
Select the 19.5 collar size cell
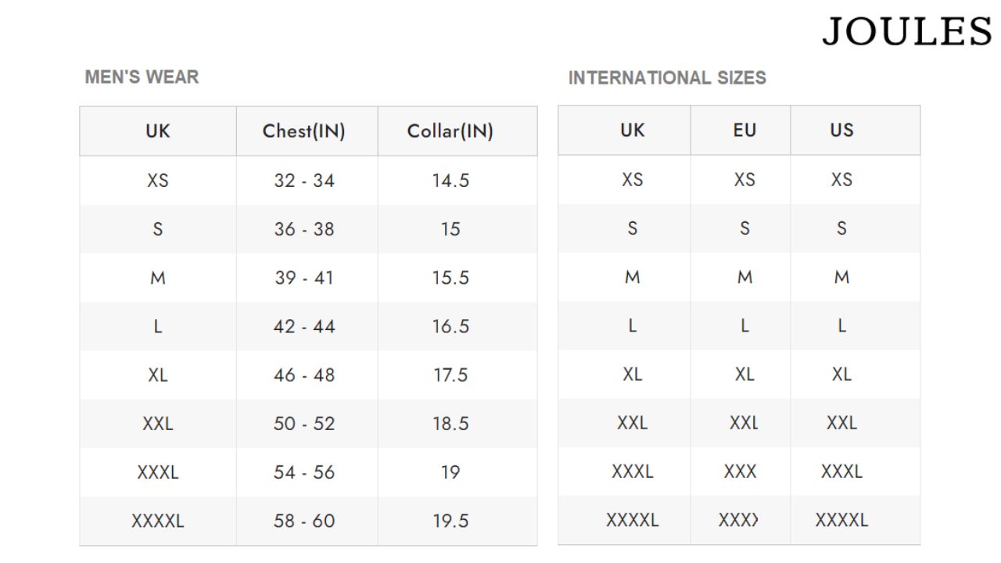point(450,521)
